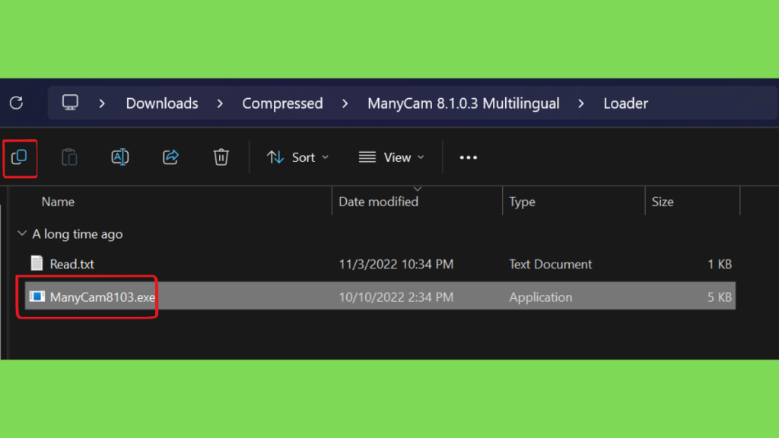Click the 1 KB size cell
Viewport: 779px width, 438px height.
tap(720, 264)
